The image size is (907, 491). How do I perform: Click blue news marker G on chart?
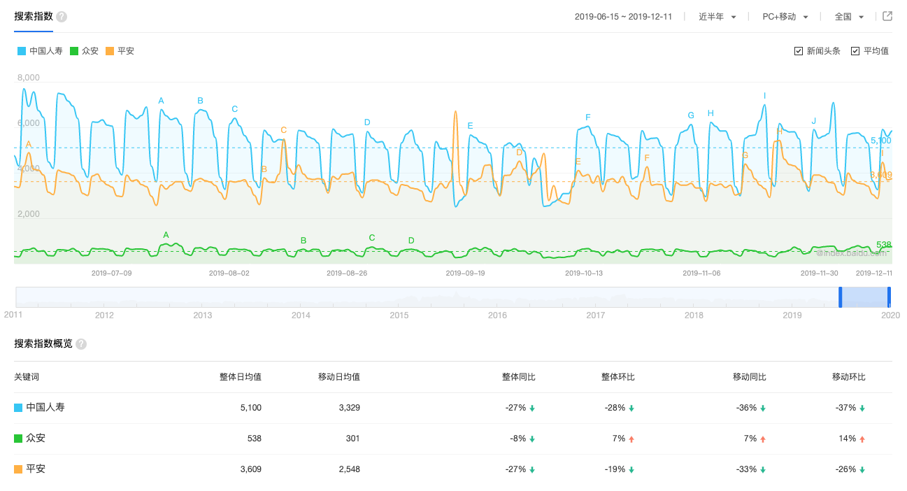[691, 115]
